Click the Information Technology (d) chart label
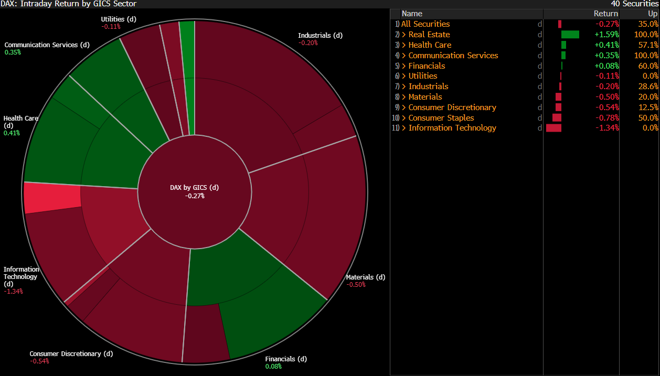 (21, 277)
